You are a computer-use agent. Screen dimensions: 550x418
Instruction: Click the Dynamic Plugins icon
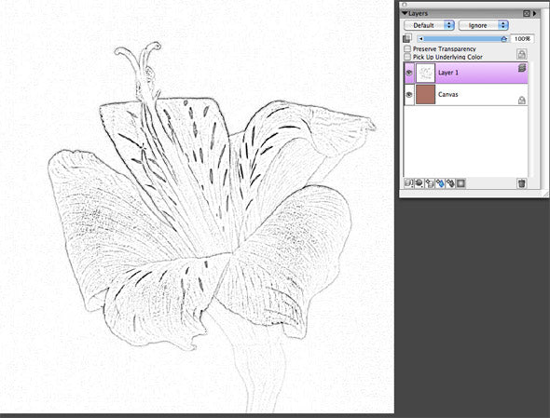419,183
